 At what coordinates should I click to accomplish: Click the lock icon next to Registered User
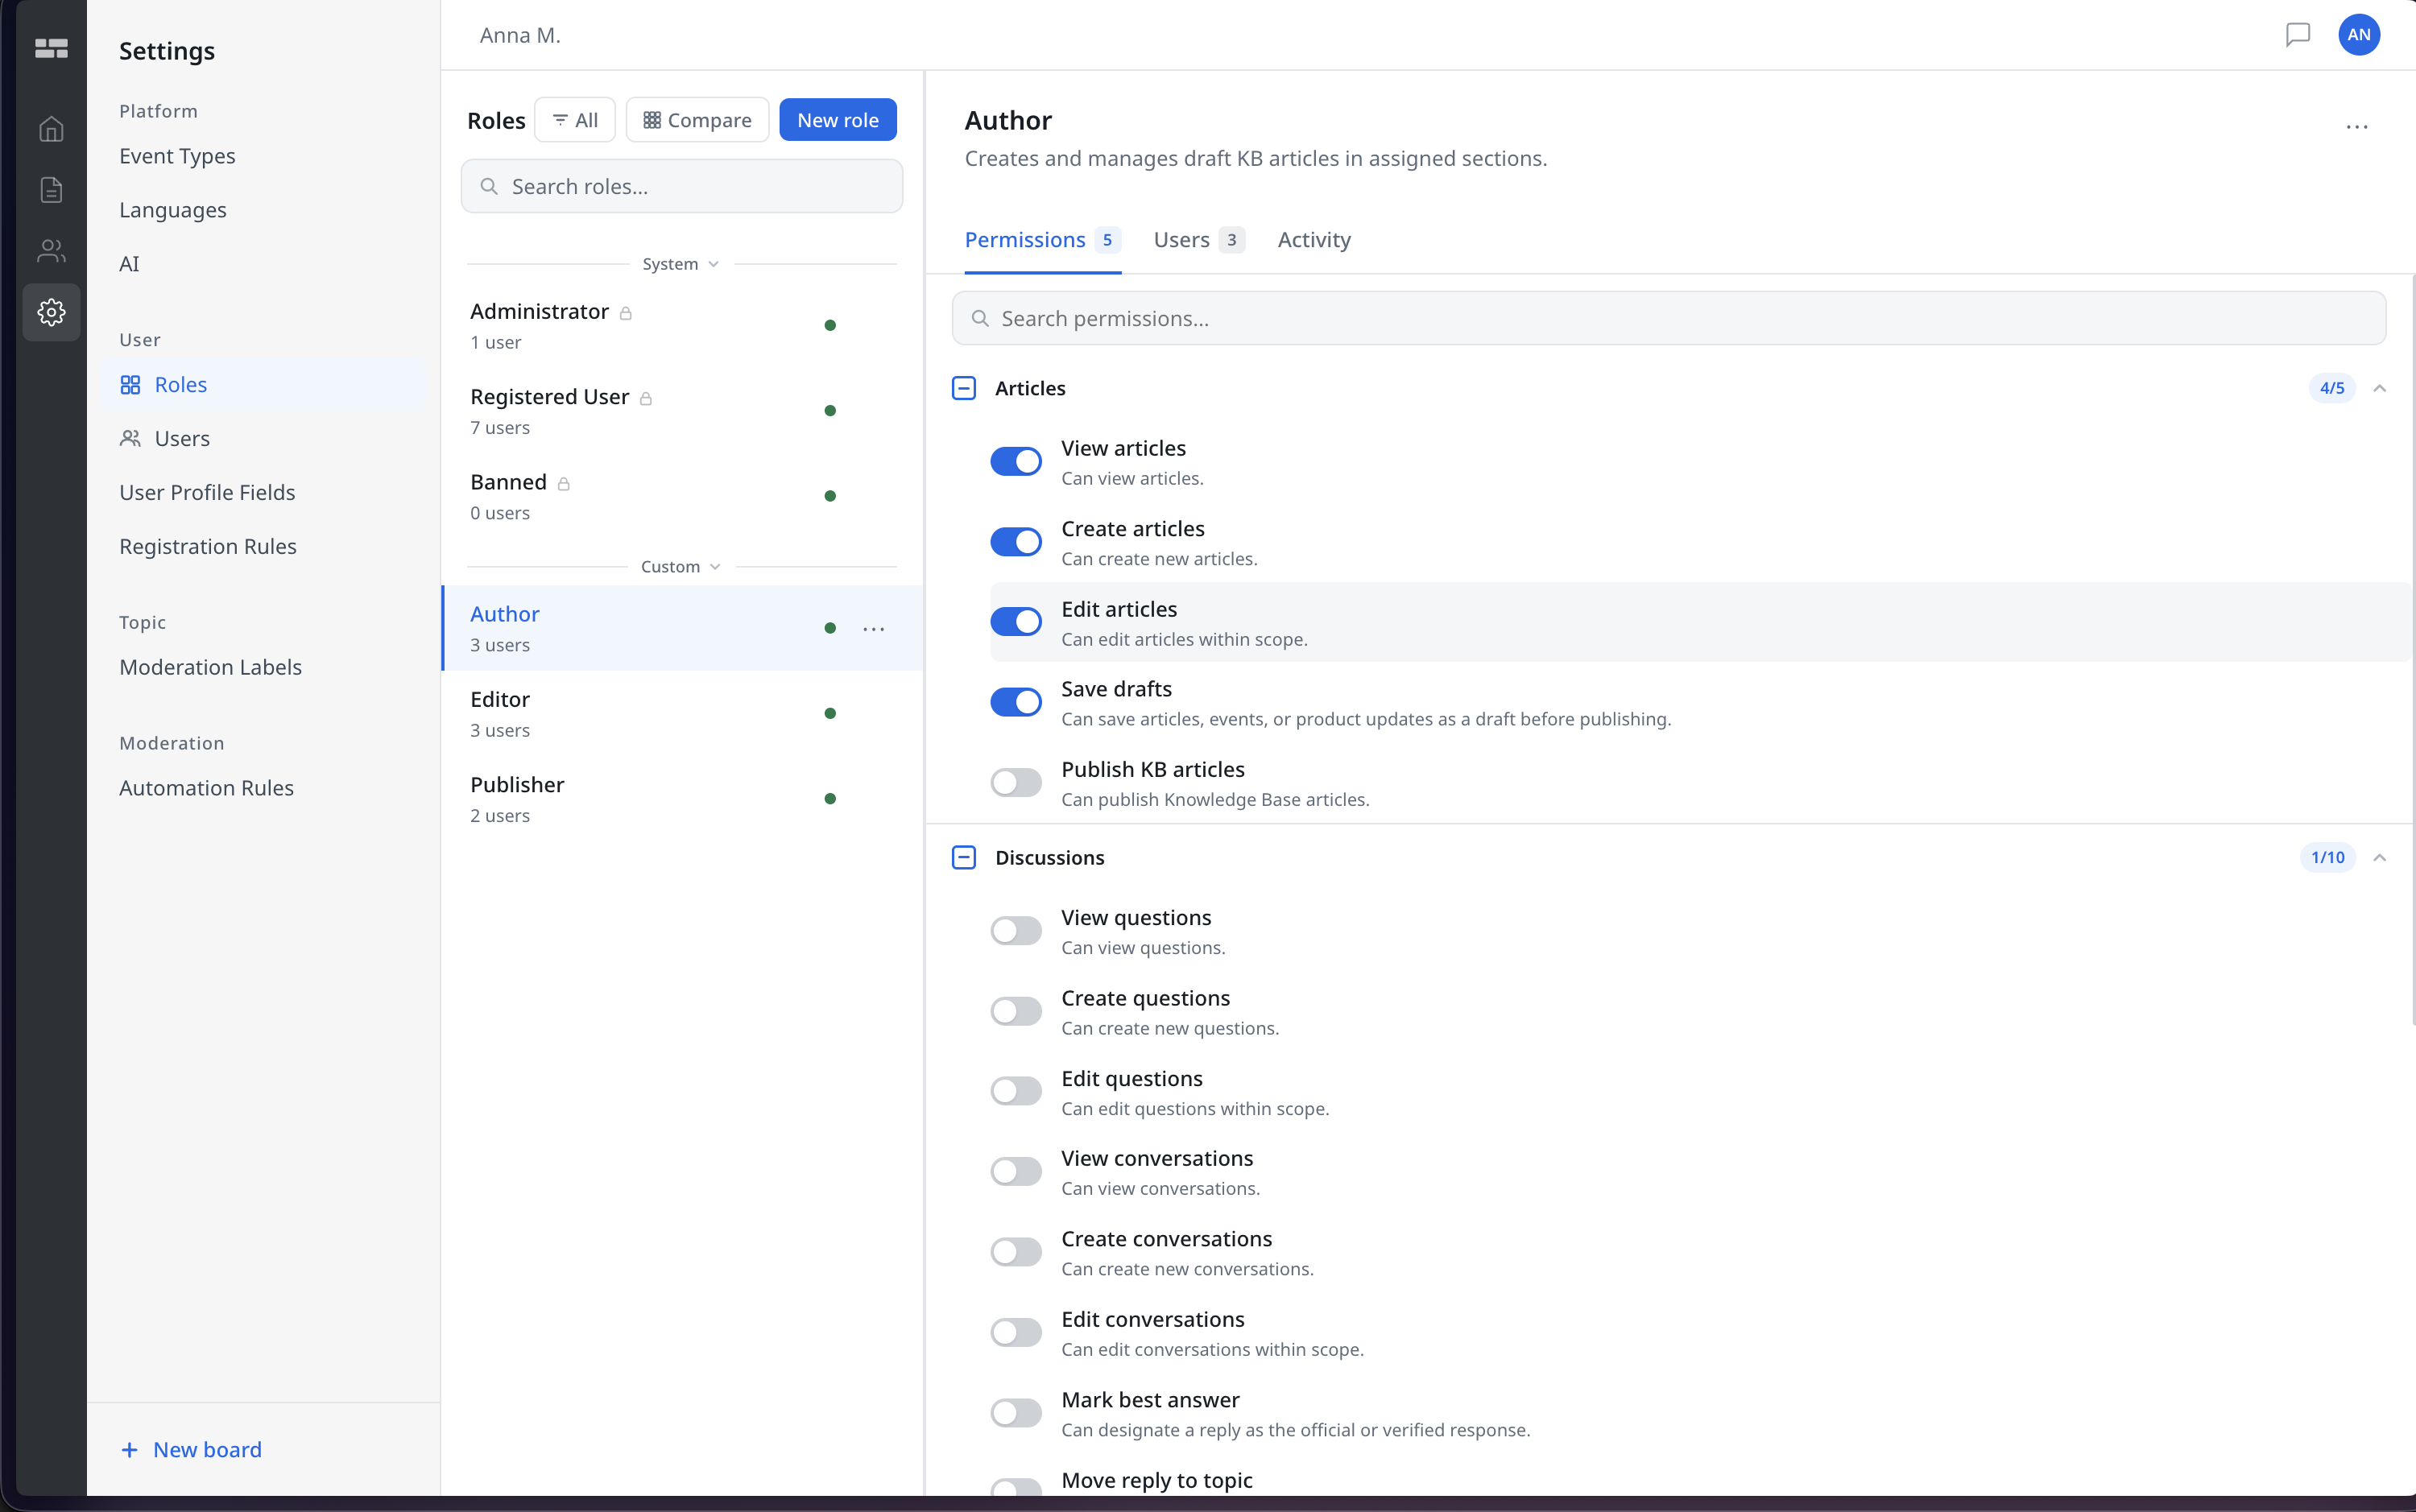click(x=646, y=398)
